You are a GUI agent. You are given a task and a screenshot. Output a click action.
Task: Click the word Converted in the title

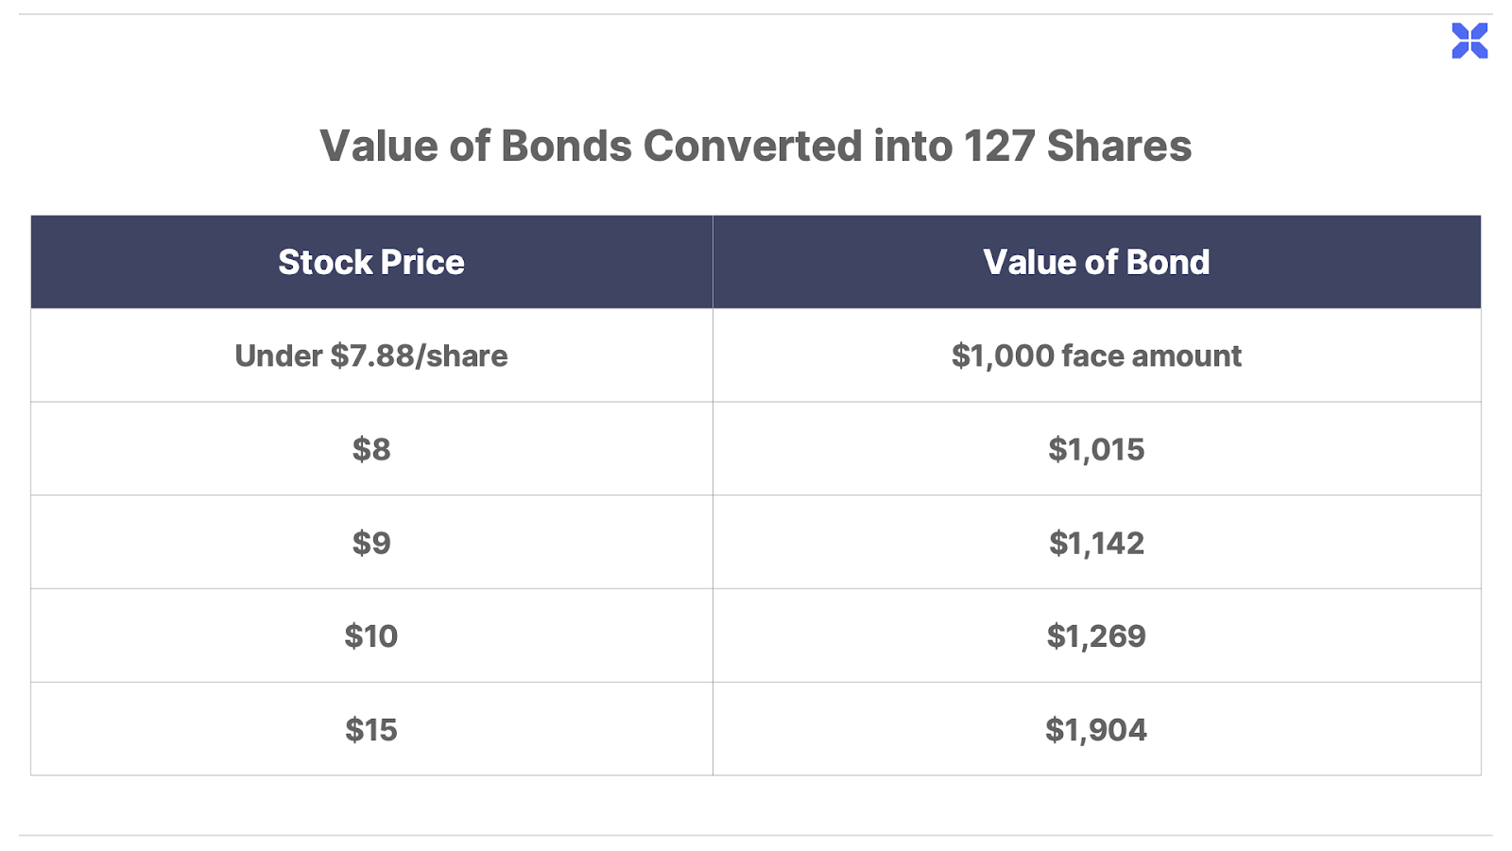pos(752,147)
